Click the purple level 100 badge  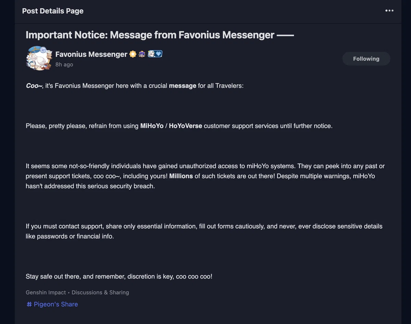[142, 54]
